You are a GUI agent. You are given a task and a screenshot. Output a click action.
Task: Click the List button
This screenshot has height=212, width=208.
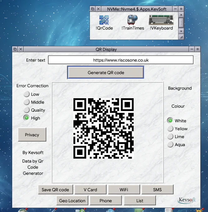click(140, 201)
